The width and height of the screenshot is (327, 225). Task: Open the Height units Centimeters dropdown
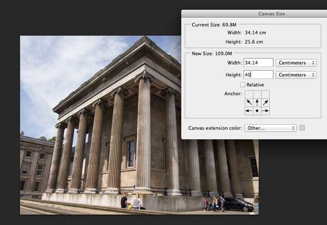tap(296, 75)
